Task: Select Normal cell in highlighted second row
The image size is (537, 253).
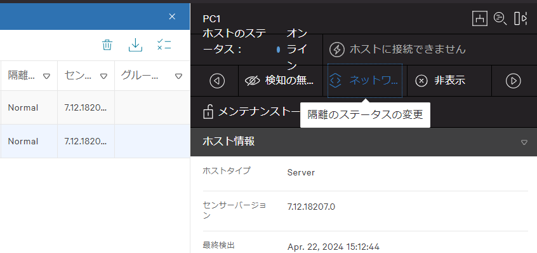Action: coord(23,141)
